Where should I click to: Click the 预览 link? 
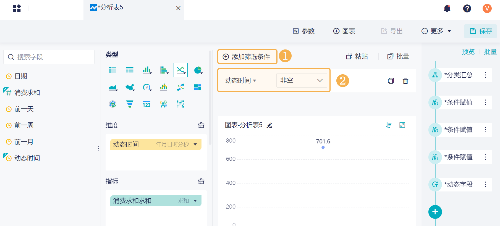pyautogui.click(x=468, y=52)
